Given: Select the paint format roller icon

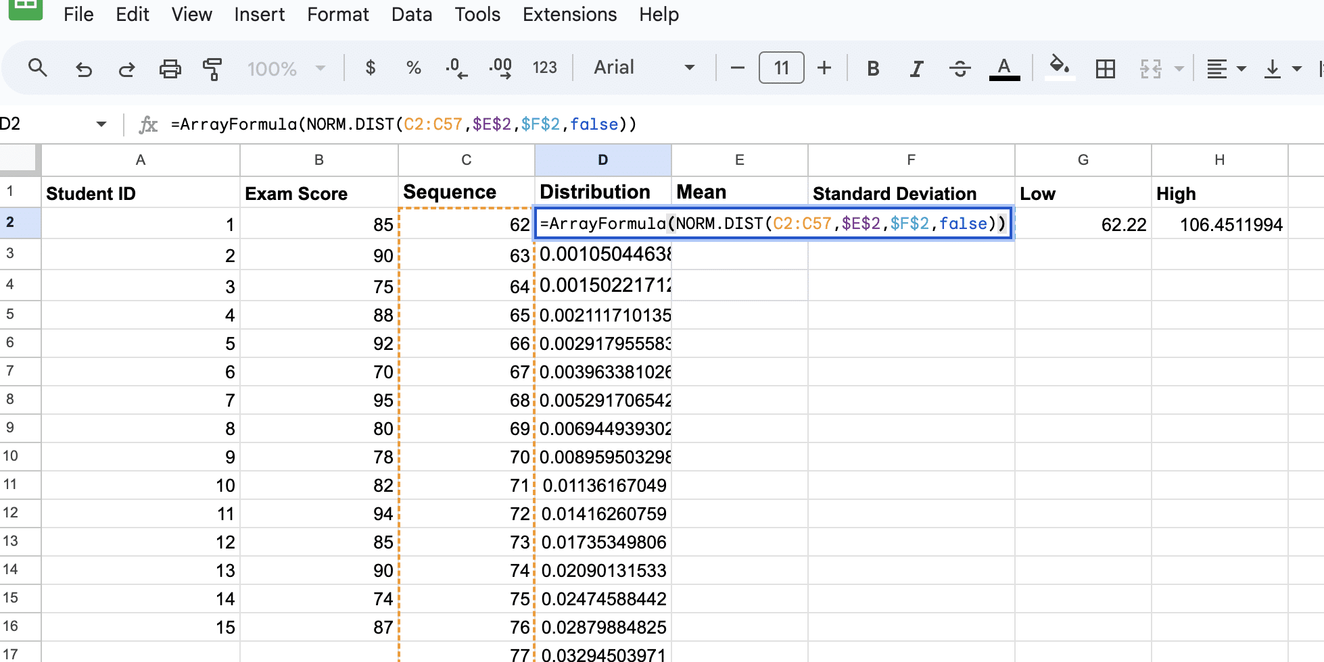Looking at the screenshot, I should (212, 68).
